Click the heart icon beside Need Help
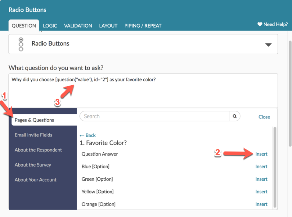This screenshot has width=292, height=217. pyautogui.click(x=260, y=24)
